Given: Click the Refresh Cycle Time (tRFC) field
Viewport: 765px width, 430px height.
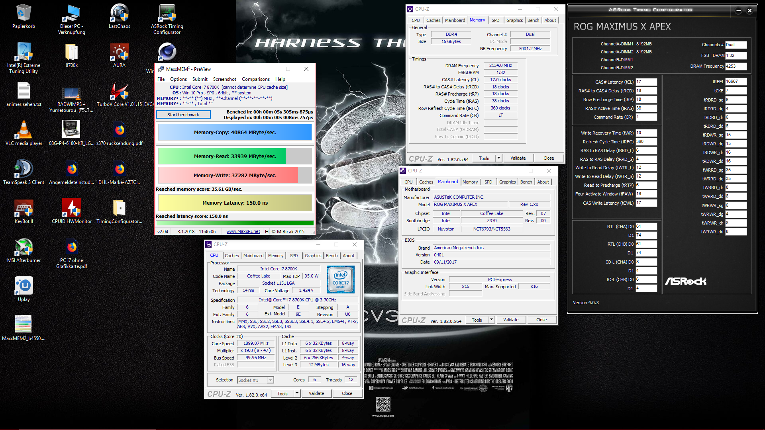Looking at the screenshot, I should (646, 142).
